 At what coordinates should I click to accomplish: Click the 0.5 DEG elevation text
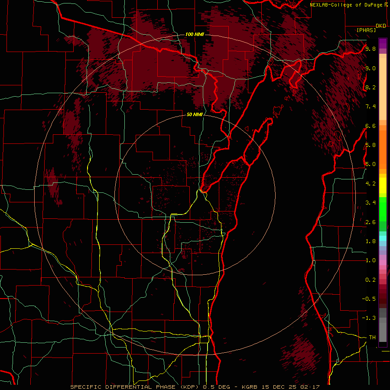click(216, 387)
